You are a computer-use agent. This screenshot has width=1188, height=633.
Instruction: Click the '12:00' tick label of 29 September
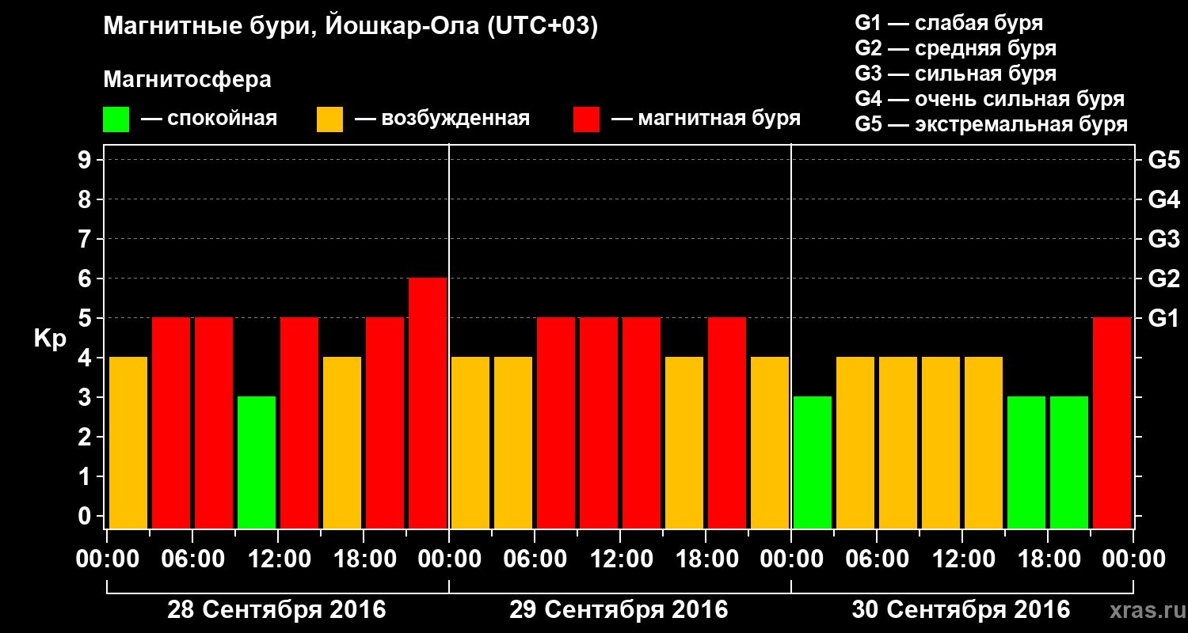click(620, 559)
